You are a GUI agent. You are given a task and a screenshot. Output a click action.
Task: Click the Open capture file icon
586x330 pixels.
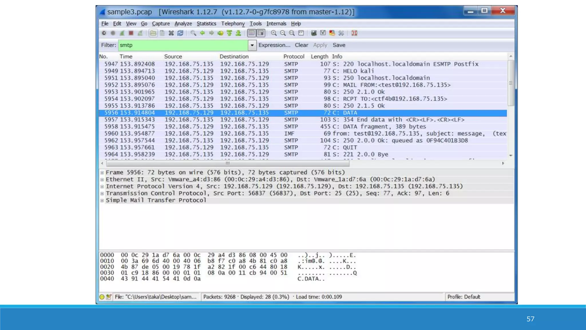pos(153,33)
